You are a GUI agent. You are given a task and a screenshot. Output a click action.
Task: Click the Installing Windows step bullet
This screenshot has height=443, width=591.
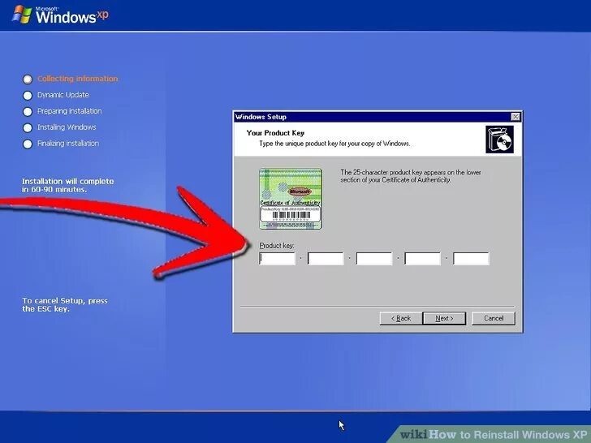(x=28, y=127)
